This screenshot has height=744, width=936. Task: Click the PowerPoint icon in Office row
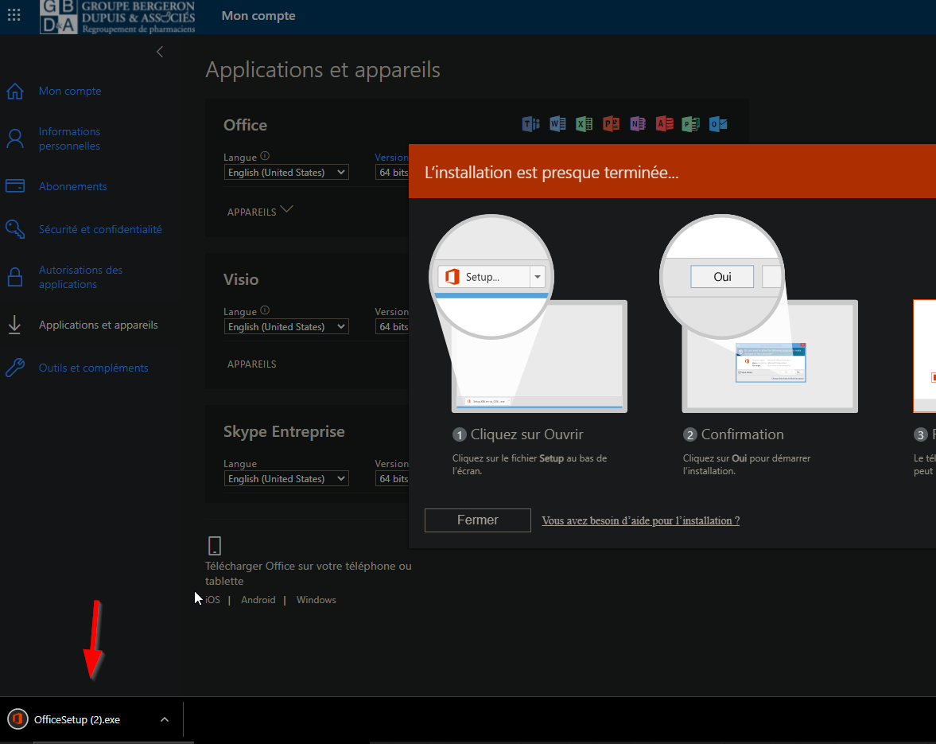coord(611,123)
